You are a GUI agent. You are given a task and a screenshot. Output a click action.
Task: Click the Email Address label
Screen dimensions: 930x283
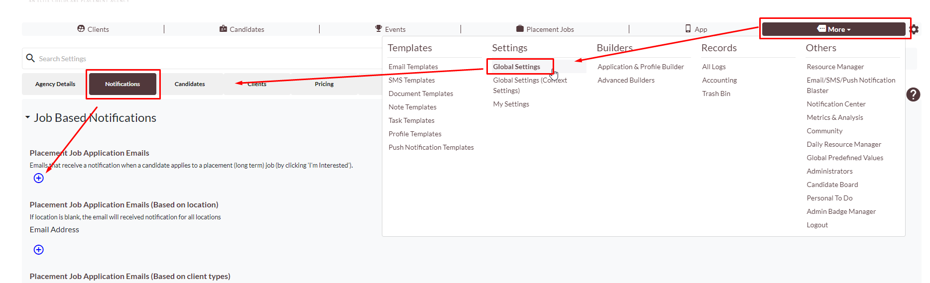(x=54, y=230)
